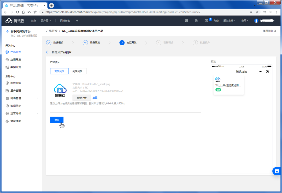The width and height of the screenshot is (282, 193).
Task: Expand 网络管理 sidebar chevron
Action: (x=37, y=98)
